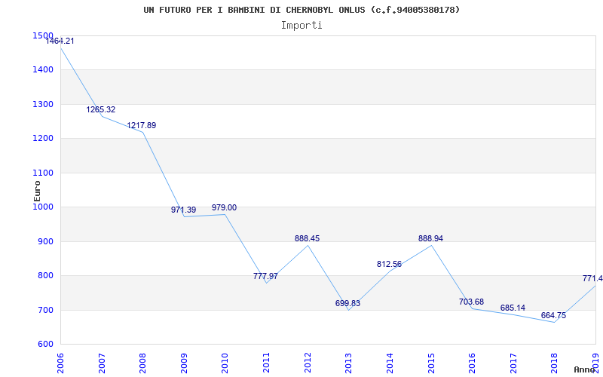Click x-axis year 2012

[308, 363]
